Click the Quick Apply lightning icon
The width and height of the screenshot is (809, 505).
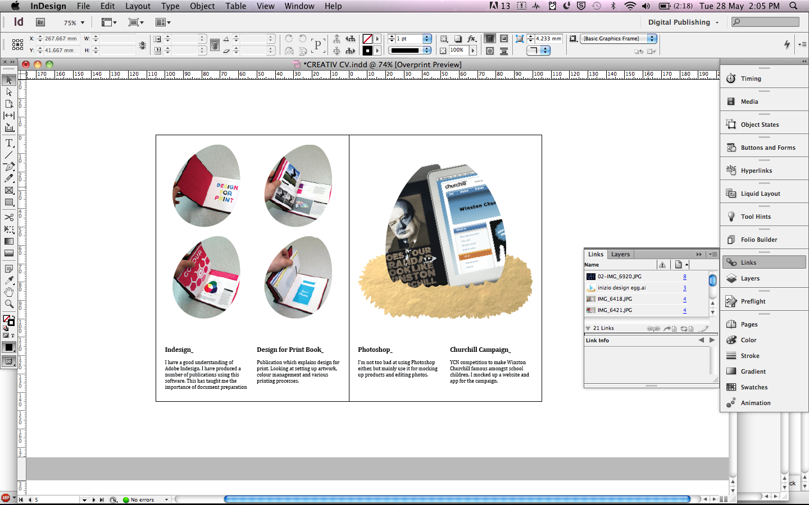(x=787, y=44)
